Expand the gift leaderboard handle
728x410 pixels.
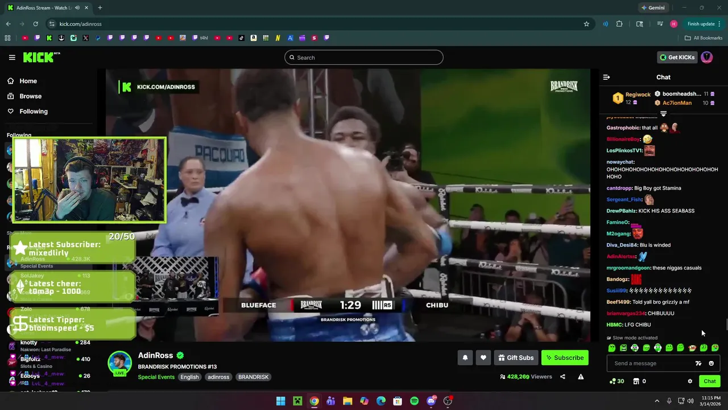tap(663, 114)
